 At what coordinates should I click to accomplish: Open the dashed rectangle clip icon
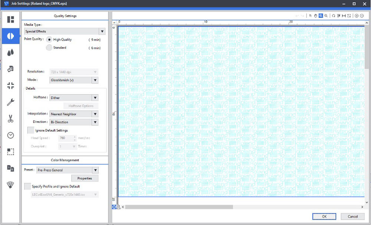[x=10, y=152]
